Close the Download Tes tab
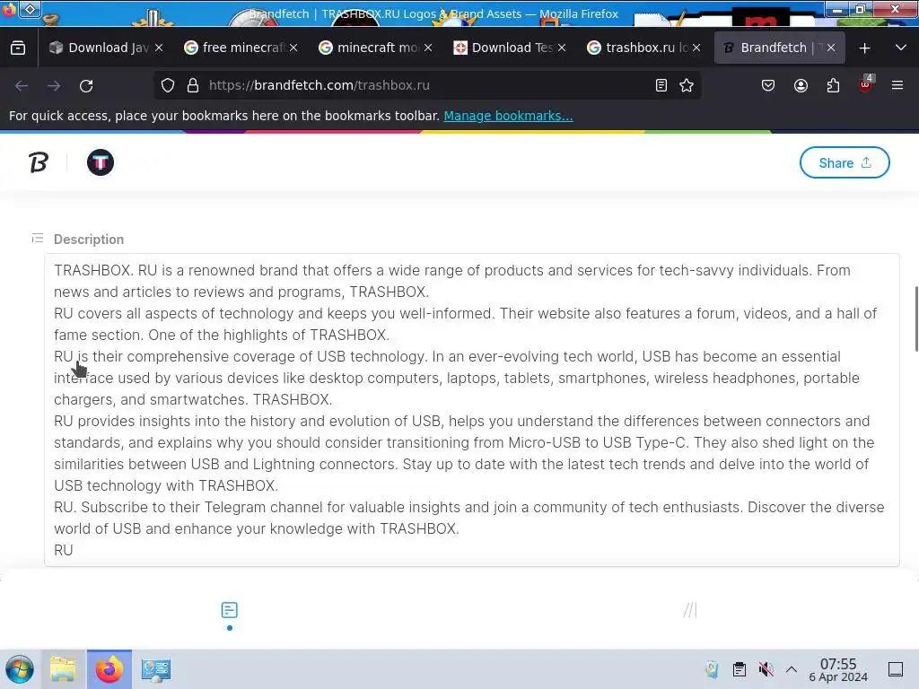Image resolution: width=919 pixels, height=689 pixels. click(562, 48)
